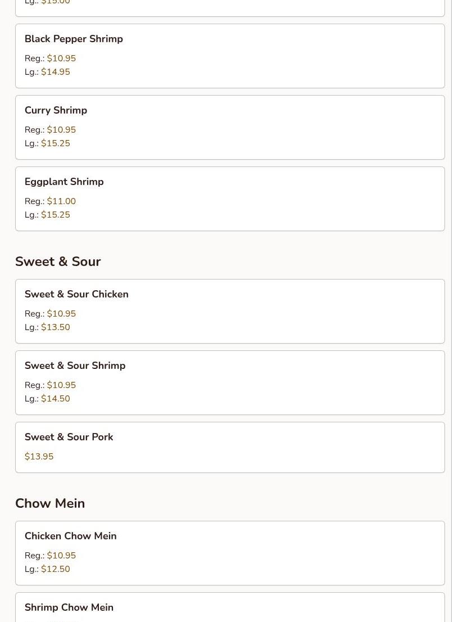Click the Sweet & Sour section heading
This screenshot has height=622, width=463.
click(x=58, y=262)
